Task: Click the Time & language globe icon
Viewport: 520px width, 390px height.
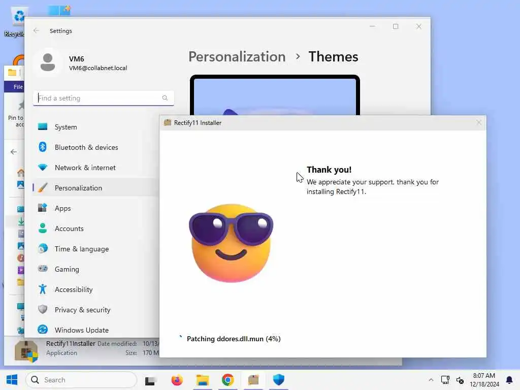Action: [x=43, y=248]
